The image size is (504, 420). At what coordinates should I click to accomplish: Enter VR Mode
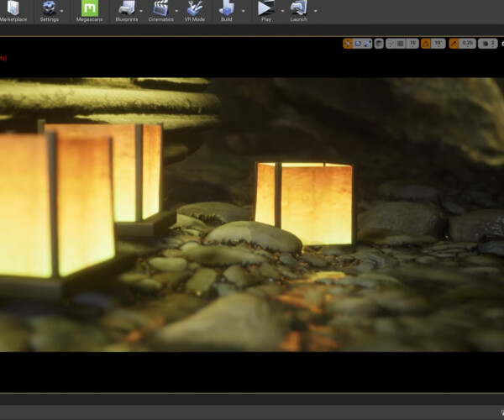click(x=196, y=10)
